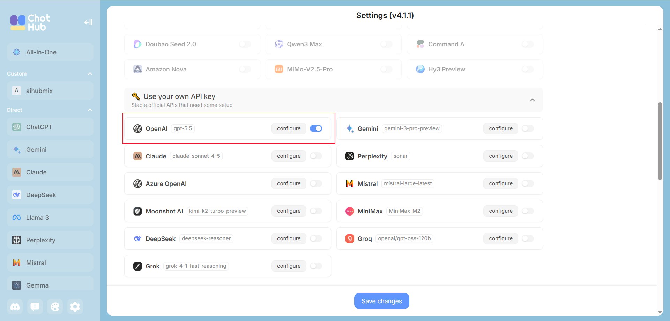The width and height of the screenshot is (670, 321).
Task: Click the claude-sonnet-4-5 model label
Action: (196, 156)
